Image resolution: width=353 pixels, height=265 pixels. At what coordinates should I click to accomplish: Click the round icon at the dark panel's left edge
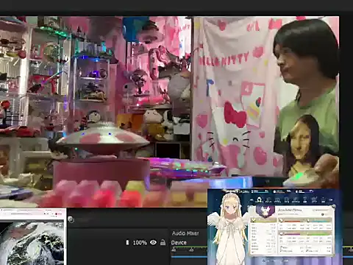click(x=71, y=219)
